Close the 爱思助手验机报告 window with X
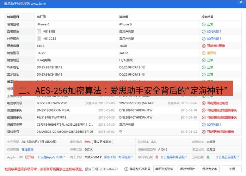The image size is (246, 176). click(241, 2)
